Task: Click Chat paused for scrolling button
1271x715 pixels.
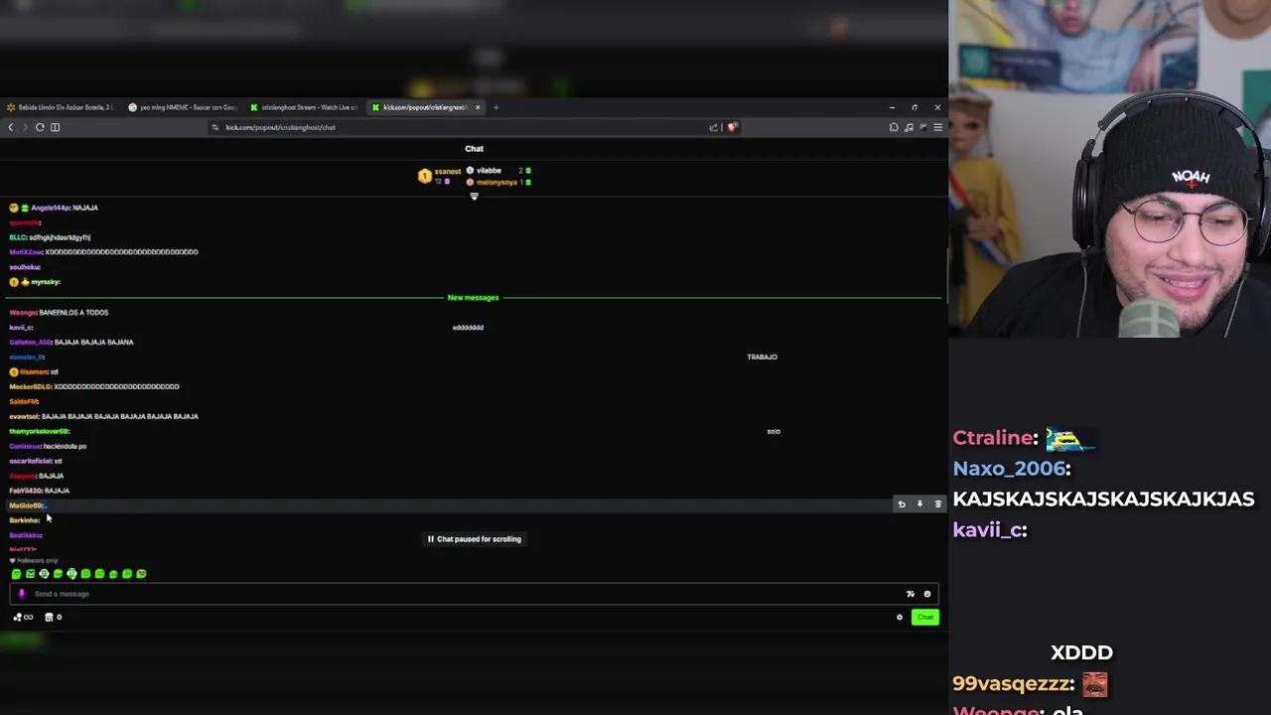Action: tap(475, 539)
